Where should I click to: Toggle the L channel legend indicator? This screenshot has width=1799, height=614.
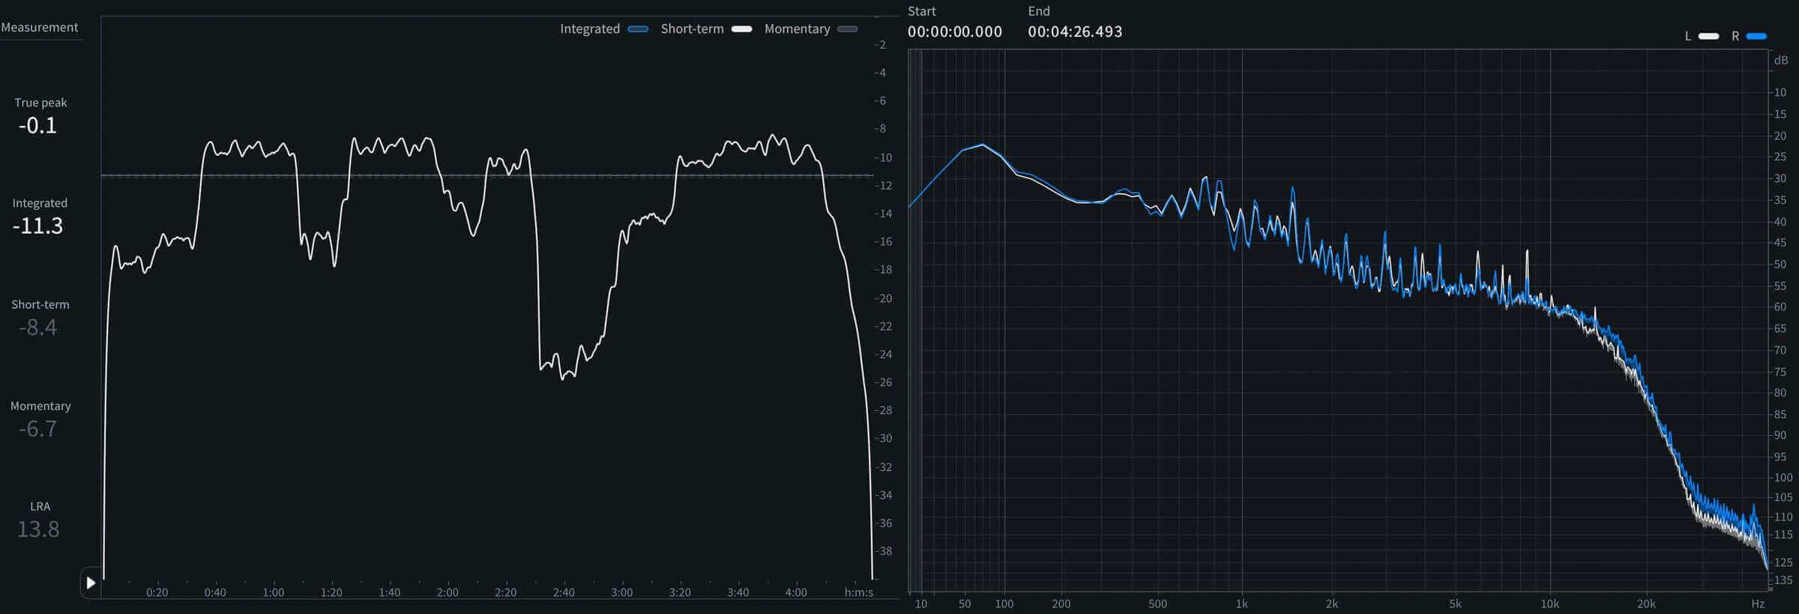[x=1708, y=36]
